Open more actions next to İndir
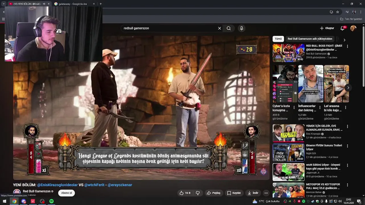365x205 pixels. pos(266,193)
